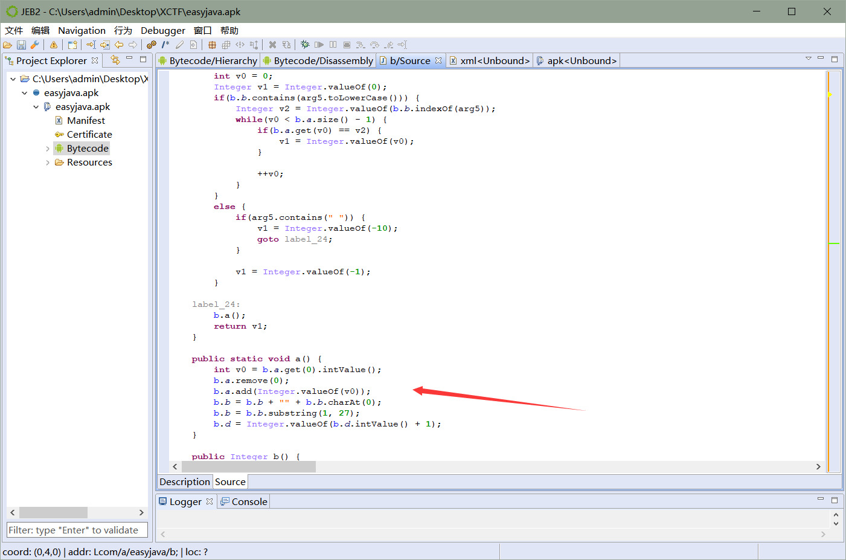Click the page-arrow export toolbar icon
The image size is (846, 560).
(193, 45)
